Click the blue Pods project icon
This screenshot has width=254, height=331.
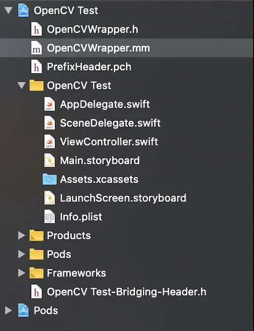(23, 311)
